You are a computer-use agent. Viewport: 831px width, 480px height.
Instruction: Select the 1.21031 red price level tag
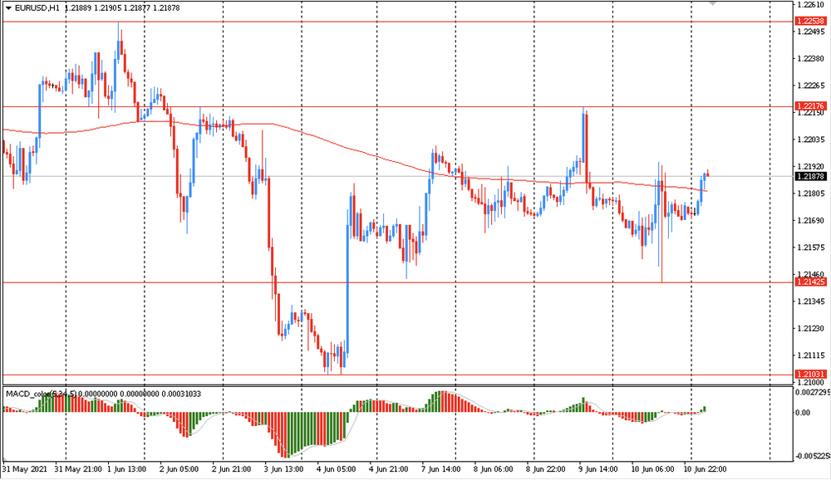(x=811, y=374)
